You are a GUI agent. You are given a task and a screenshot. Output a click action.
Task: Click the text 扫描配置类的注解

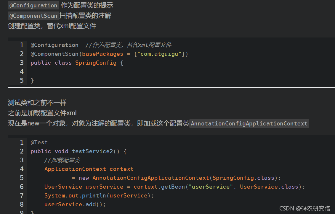[85, 16]
